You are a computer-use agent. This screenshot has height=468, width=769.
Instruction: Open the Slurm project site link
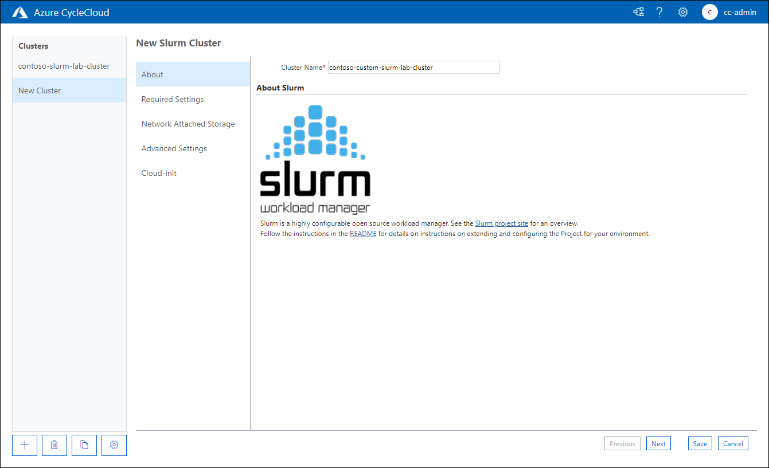click(x=501, y=223)
